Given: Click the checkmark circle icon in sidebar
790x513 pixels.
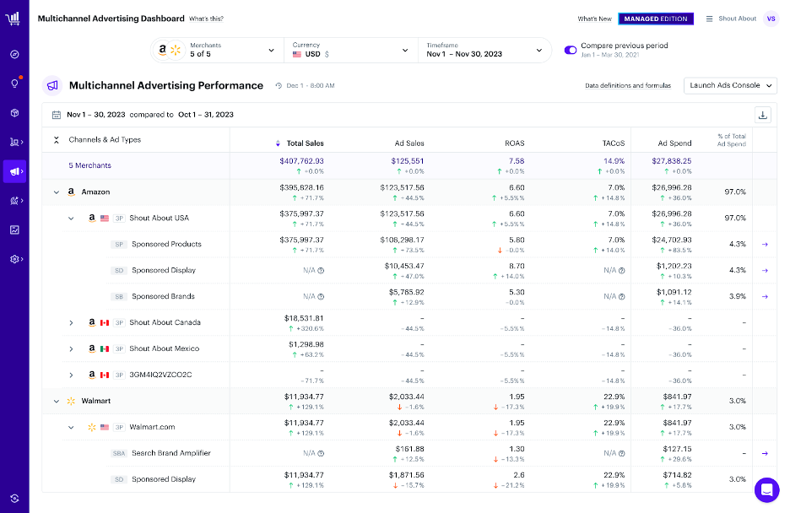Looking at the screenshot, I should [x=13, y=54].
